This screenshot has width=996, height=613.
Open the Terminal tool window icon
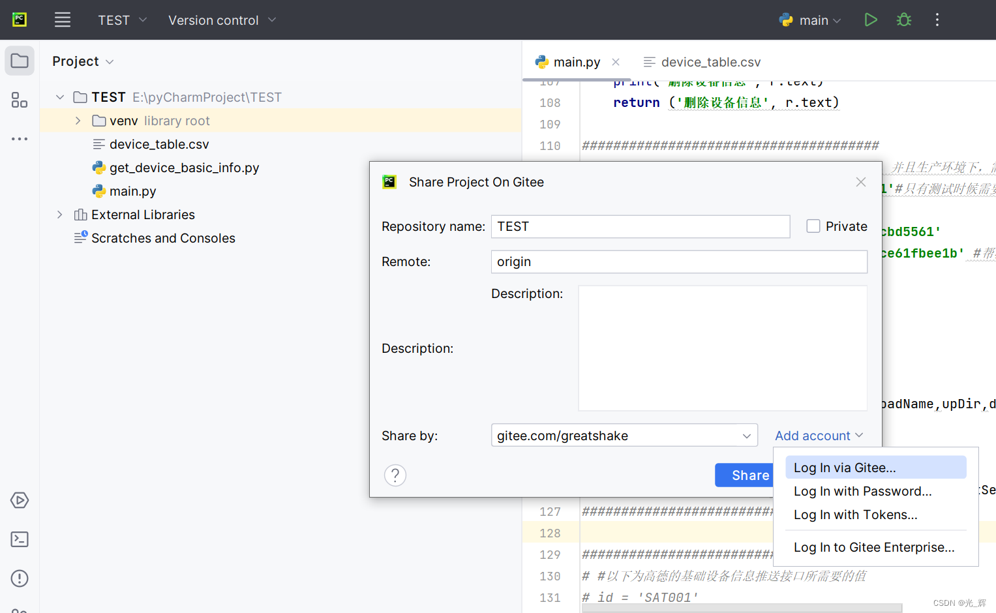20,539
